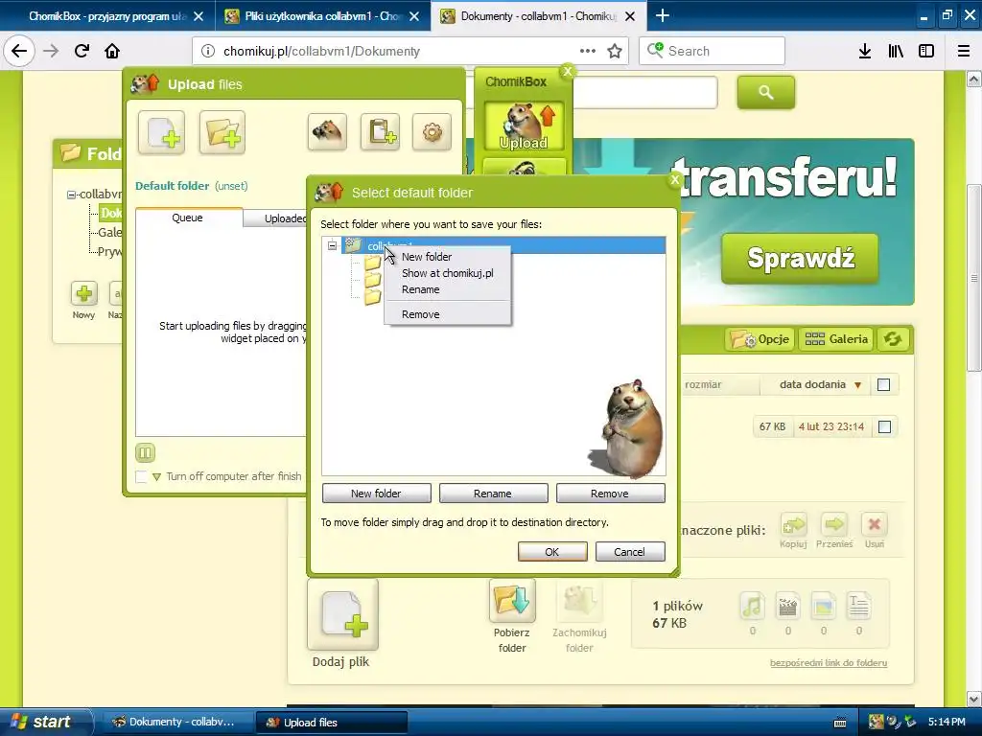Choose Show at chomikuj.pl in context menu

(x=447, y=273)
